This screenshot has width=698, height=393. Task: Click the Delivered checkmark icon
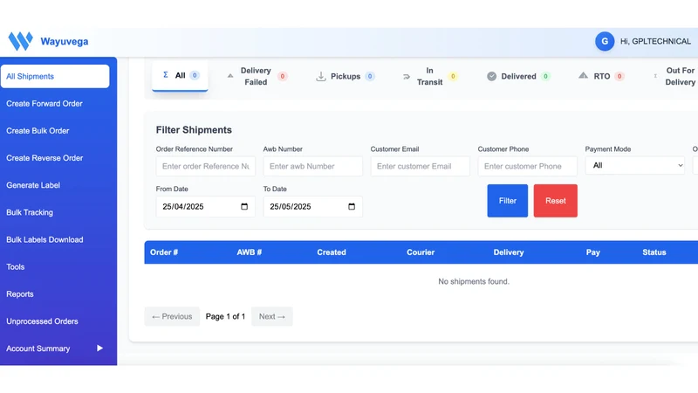pyautogui.click(x=491, y=76)
